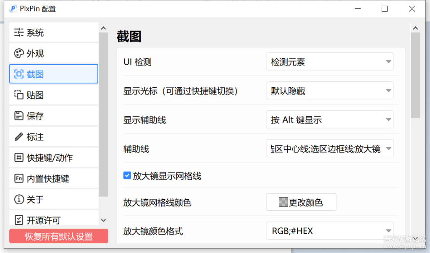
Task: Click the floppy disk icon beside 保存
Action: click(x=19, y=116)
